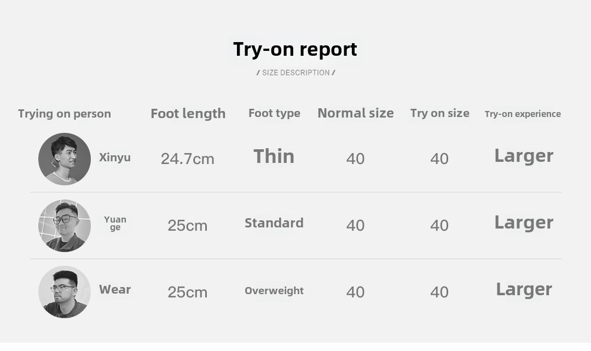The height and width of the screenshot is (351, 591).
Task: Click the Foot type column header
Action: pos(274,113)
